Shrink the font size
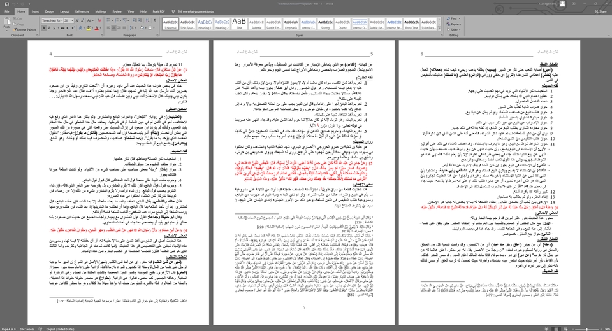This screenshot has height=331, width=612. pyautogui.click(x=82, y=20)
